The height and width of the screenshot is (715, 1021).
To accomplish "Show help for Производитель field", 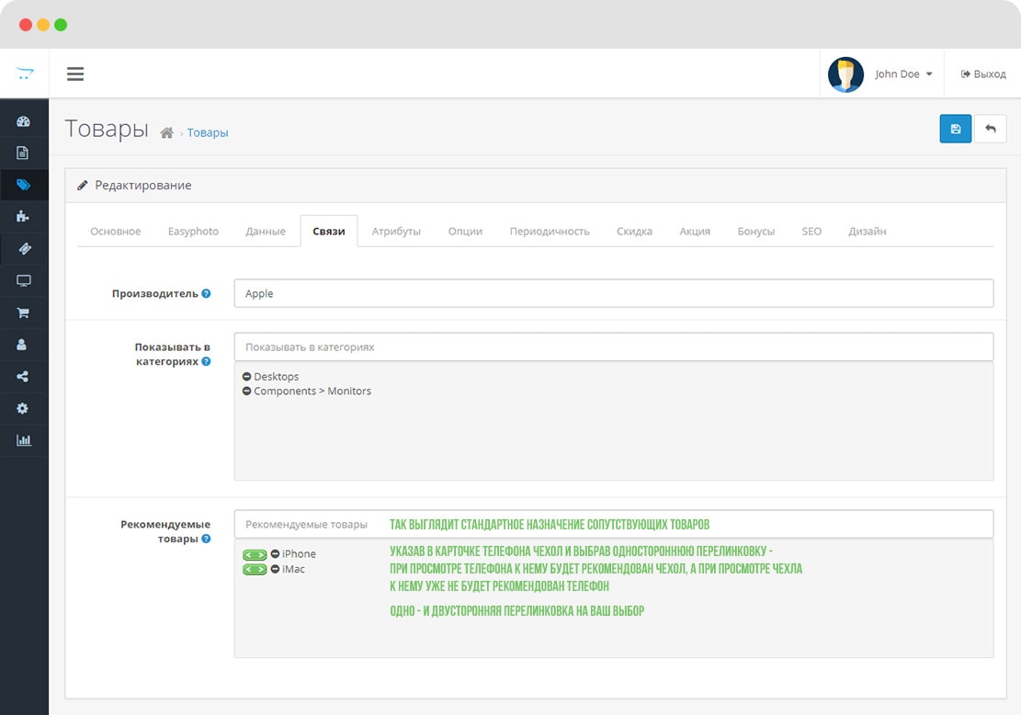I will click(x=206, y=294).
